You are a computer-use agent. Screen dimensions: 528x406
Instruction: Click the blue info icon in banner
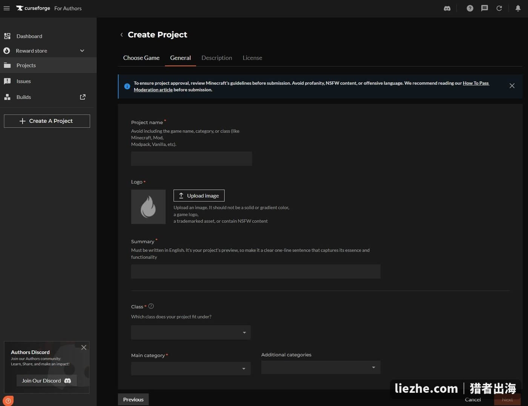(127, 86)
